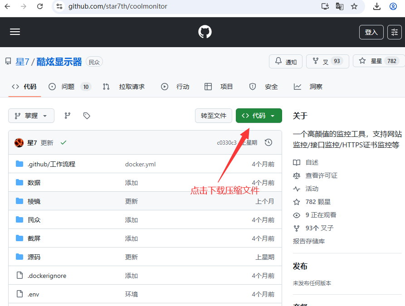This screenshot has width=405, height=306.
Task: Open the 棱镜 folder
Action: pos(34,201)
